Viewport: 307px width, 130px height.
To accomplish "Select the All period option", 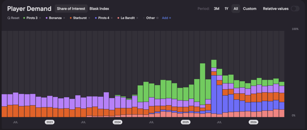I will 236,9.
